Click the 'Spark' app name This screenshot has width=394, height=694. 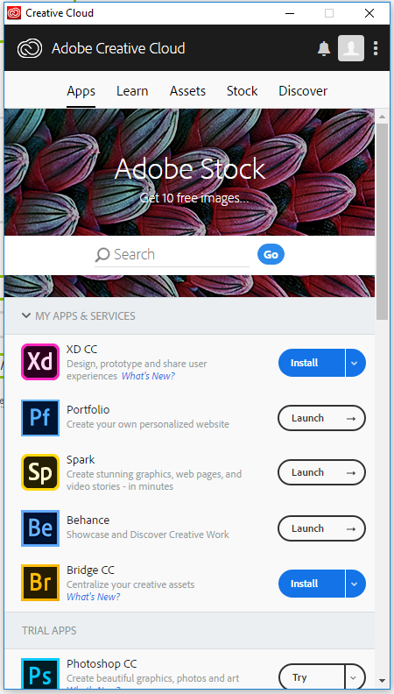(x=81, y=459)
